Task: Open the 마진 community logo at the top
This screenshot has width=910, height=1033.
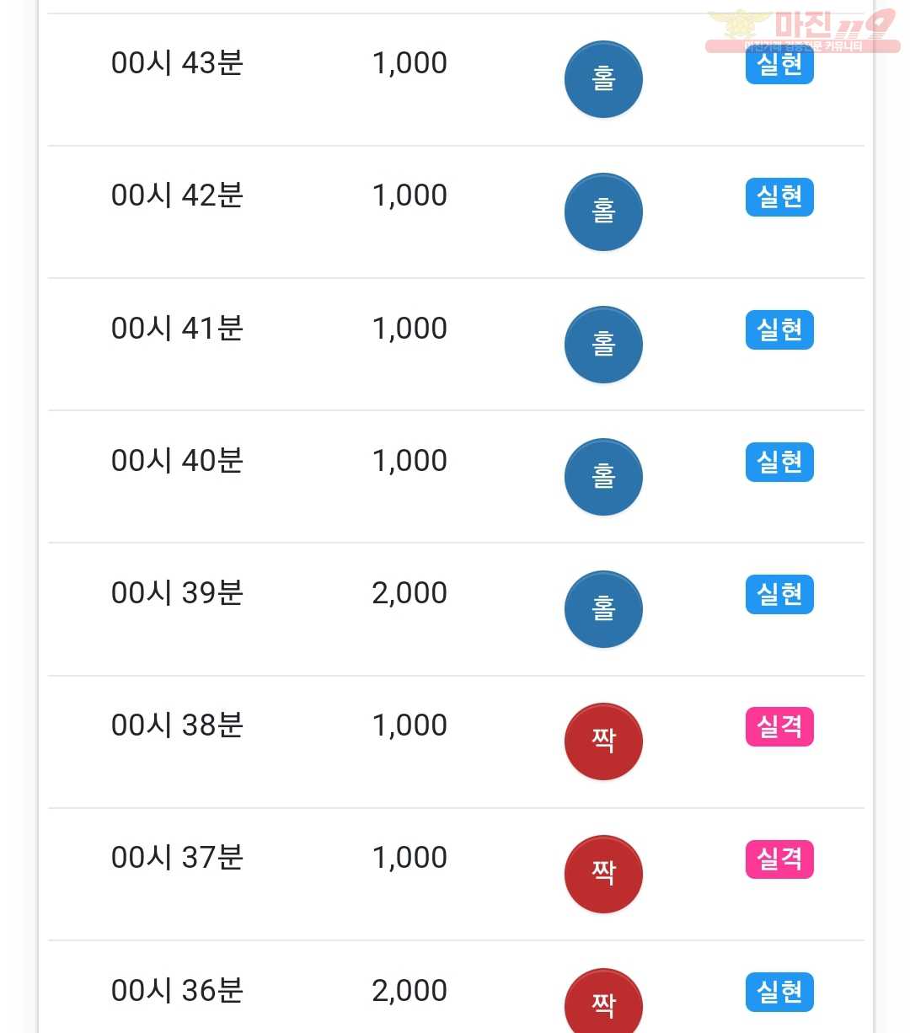Action: [x=802, y=30]
